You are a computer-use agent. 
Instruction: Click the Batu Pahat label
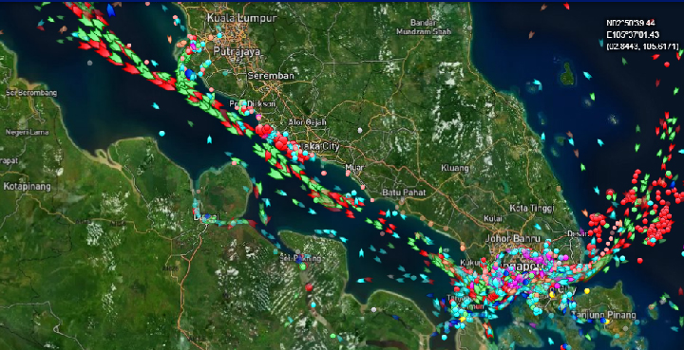tap(402, 192)
